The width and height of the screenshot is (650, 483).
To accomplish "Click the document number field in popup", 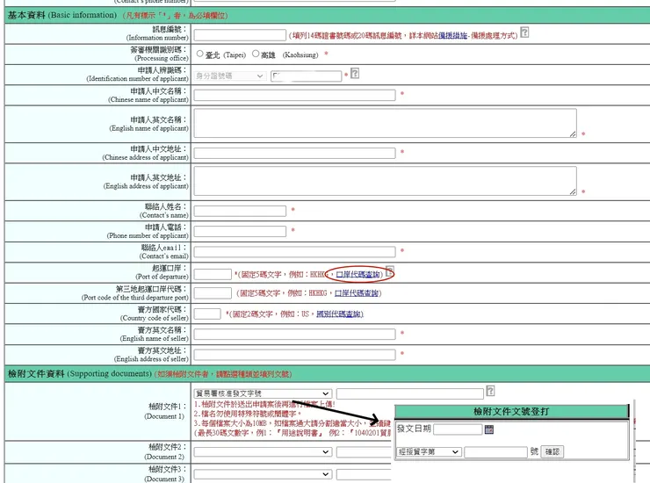I will (x=495, y=452).
